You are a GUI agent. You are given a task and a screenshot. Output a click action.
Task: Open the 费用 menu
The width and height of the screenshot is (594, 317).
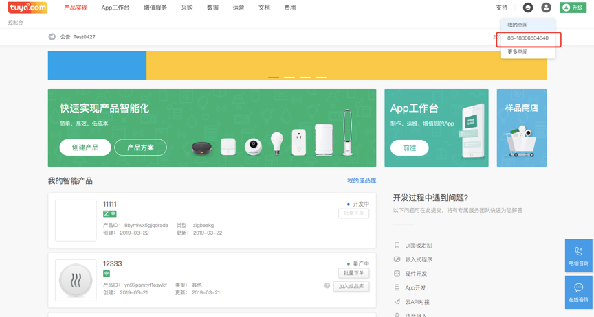click(290, 8)
